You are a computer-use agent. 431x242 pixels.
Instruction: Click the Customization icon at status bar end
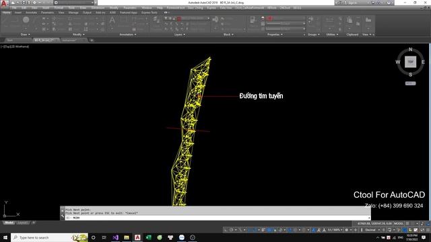point(428,230)
